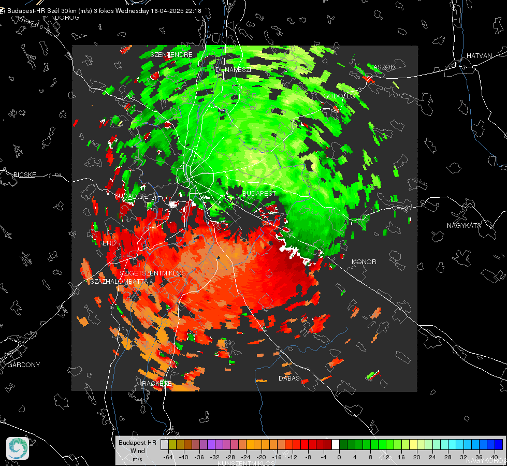
Task: Click the swirl weather logo icon
Action: (18, 448)
